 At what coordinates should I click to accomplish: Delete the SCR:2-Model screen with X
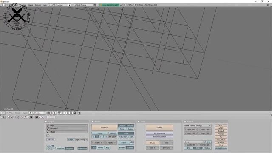[x=69, y=5]
